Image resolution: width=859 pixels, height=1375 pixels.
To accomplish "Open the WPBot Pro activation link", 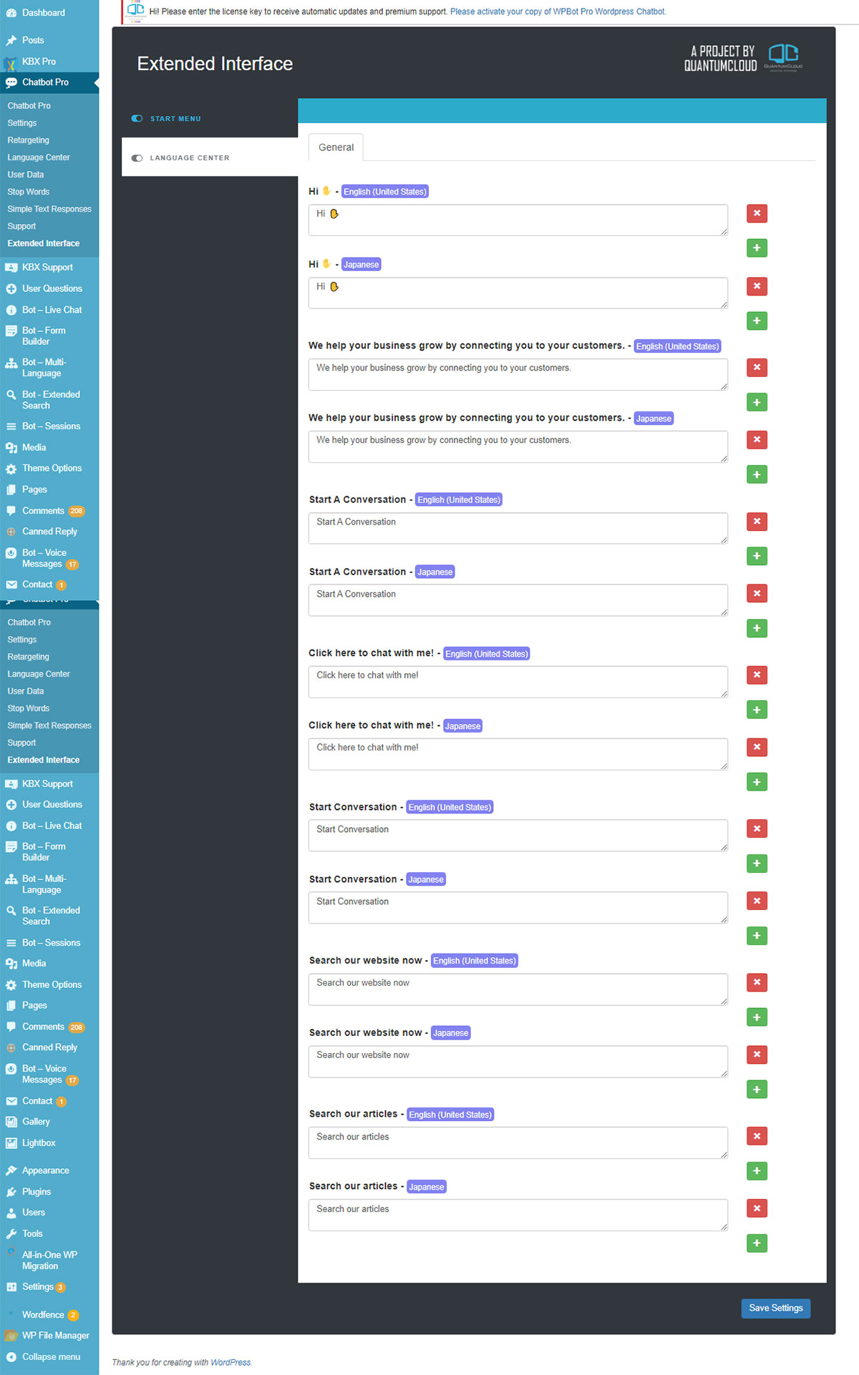I will pos(558,11).
